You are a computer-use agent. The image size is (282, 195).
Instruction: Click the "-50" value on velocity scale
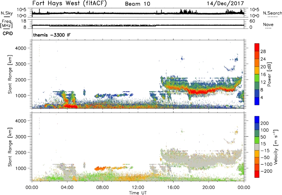point(266,157)
